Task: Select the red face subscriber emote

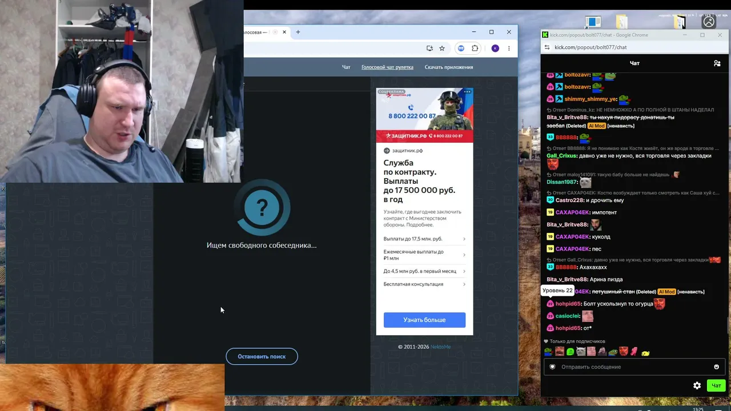Action: (623, 352)
